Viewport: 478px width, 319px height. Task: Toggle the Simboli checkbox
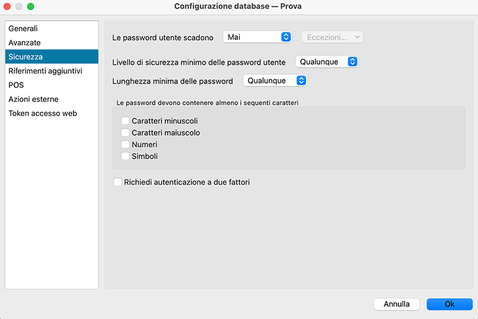click(x=125, y=156)
